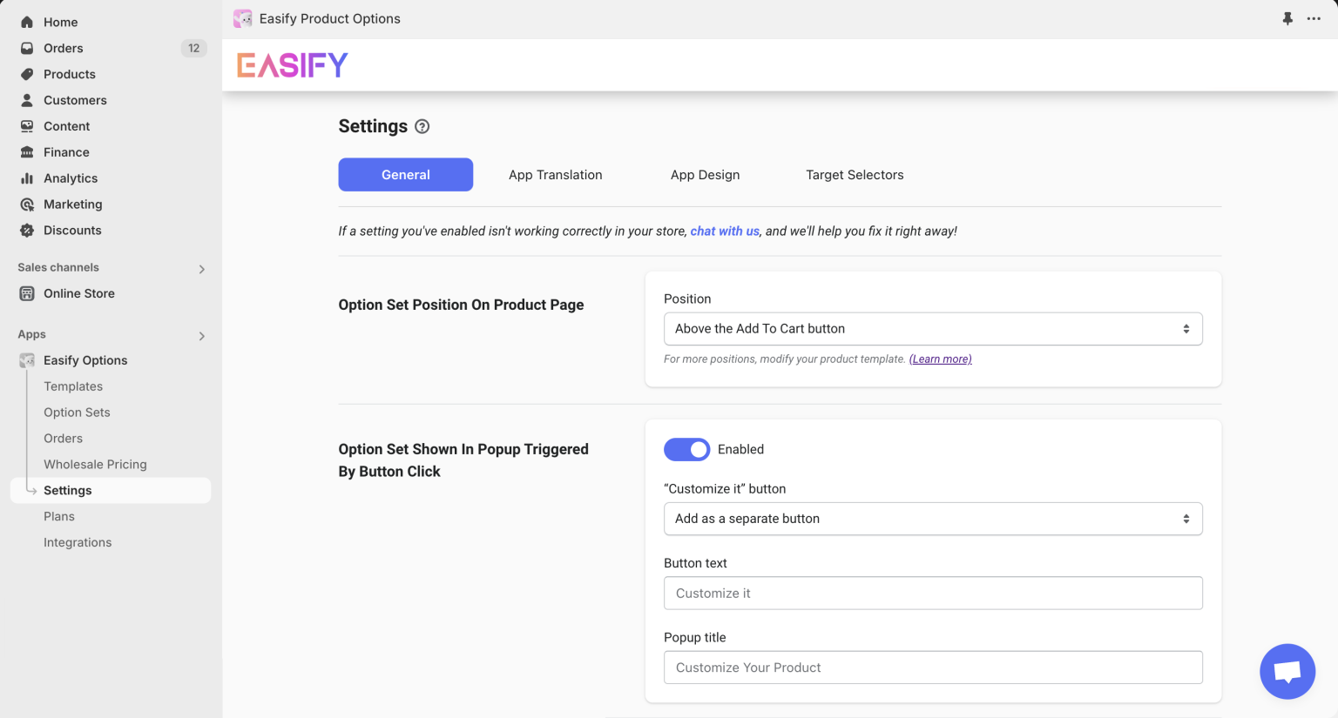Open the live chat bubble icon
Image resolution: width=1338 pixels, height=718 pixels.
[x=1287, y=671]
